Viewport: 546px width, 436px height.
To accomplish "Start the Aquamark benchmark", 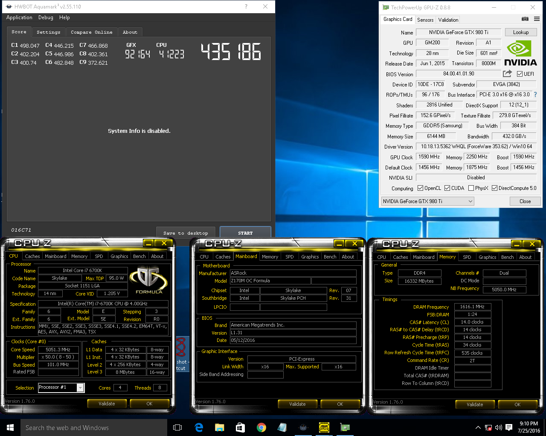I will pos(245,232).
